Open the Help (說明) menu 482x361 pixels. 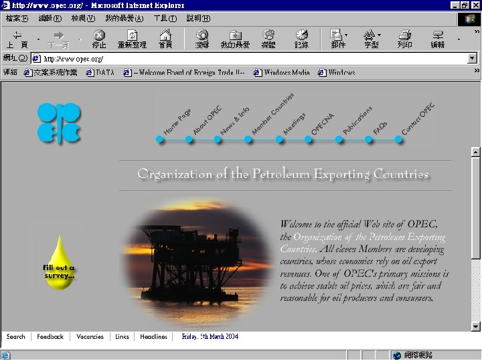click(x=198, y=19)
